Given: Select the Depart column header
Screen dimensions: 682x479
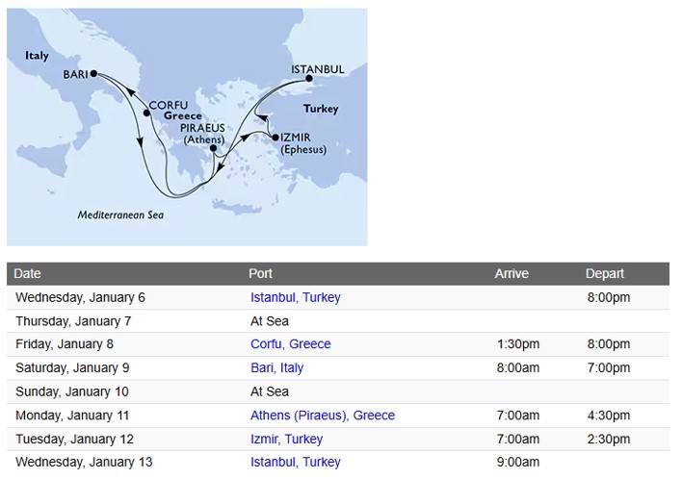Looking at the screenshot, I should pyautogui.click(x=605, y=274).
